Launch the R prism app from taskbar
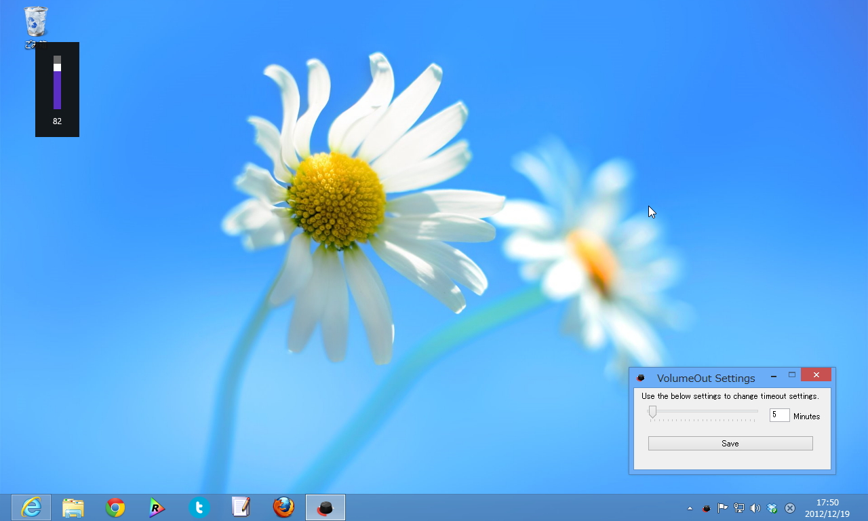Screen dimensions: 868x521 [x=157, y=507]
